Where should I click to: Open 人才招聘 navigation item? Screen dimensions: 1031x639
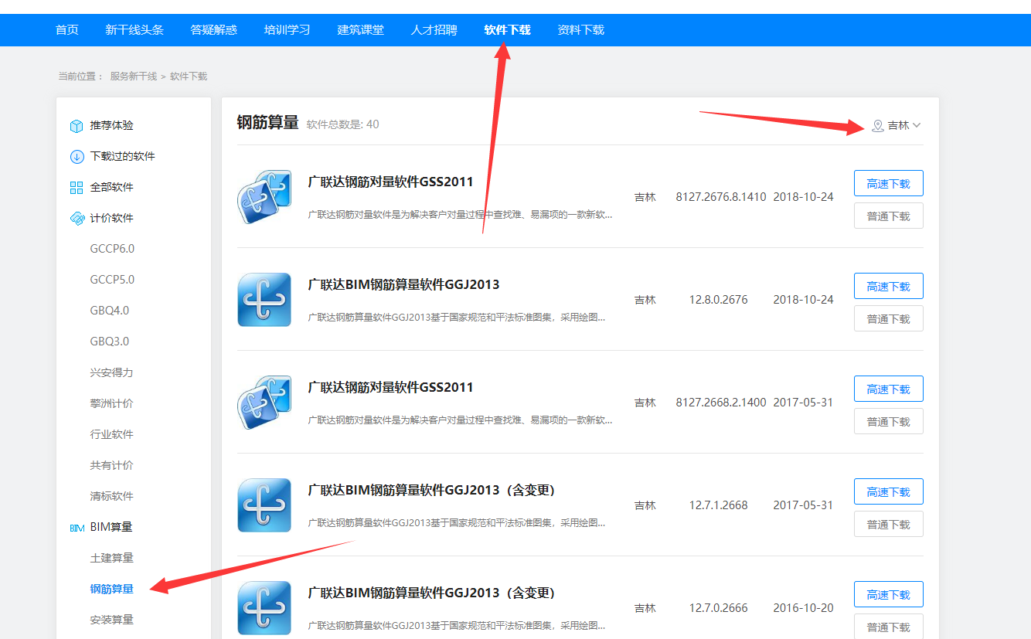pyautogui.click(x=434, y=30)
